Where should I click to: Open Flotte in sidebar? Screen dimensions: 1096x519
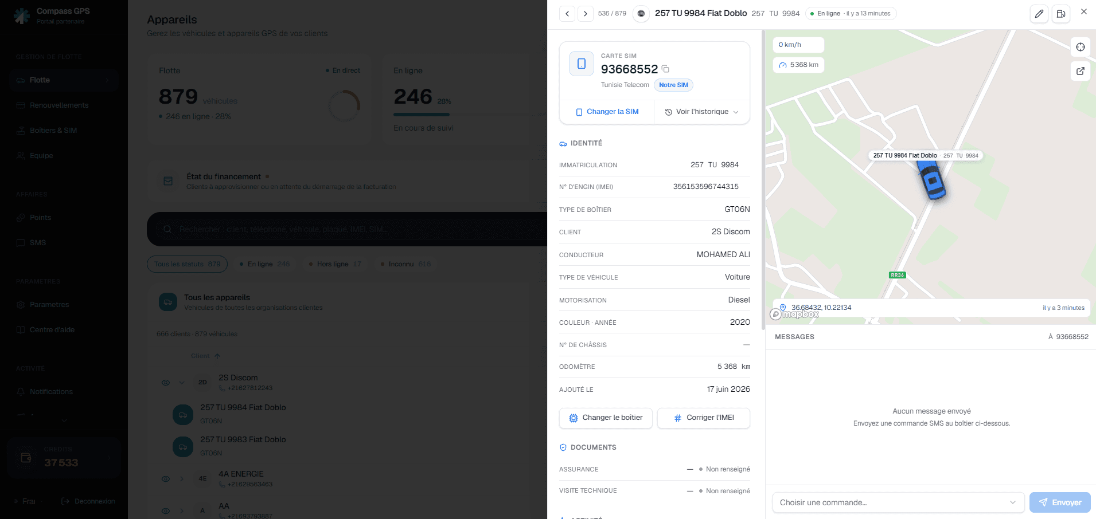point(63,80)
